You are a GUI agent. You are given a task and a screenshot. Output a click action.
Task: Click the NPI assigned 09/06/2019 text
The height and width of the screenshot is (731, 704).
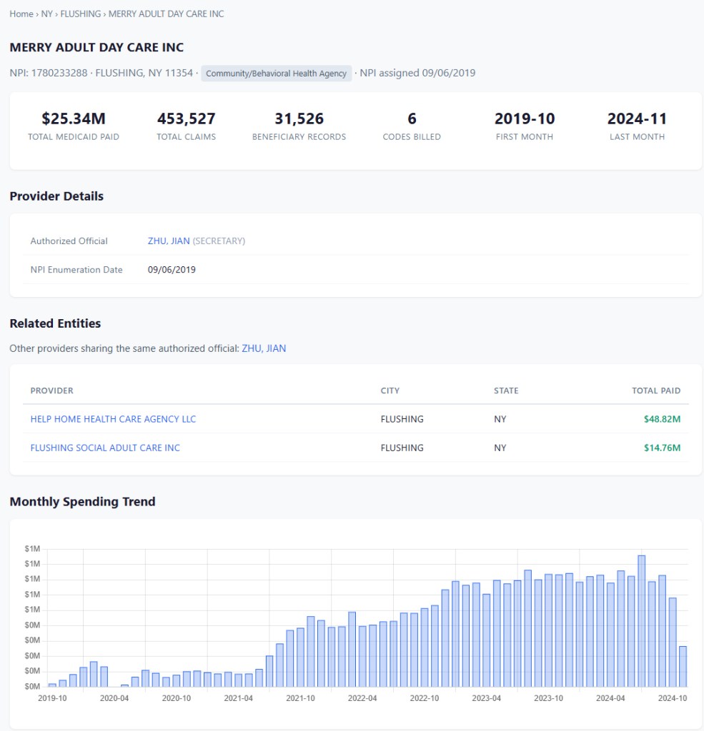click(417, 73)
